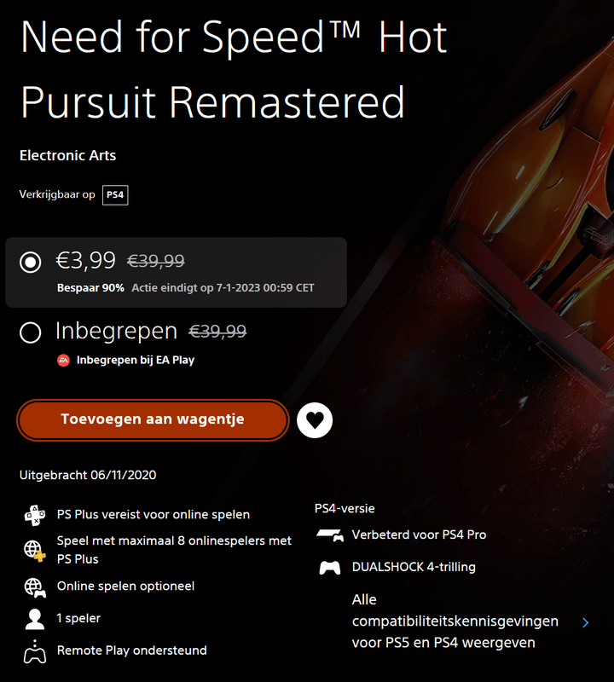Click the Remote Play controller icon
This screenshot has width=614, height=682.
coord(35,651)
